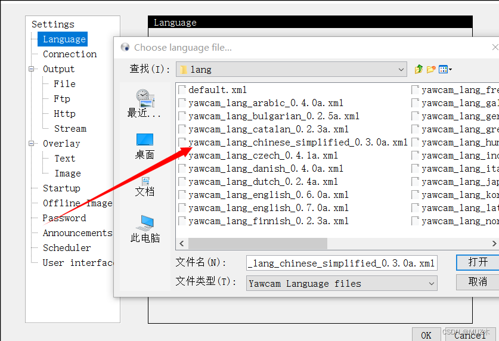Open the 此电脑 This PC shortcut
Viewport: 499px width, 341px height.
[145, 229]
